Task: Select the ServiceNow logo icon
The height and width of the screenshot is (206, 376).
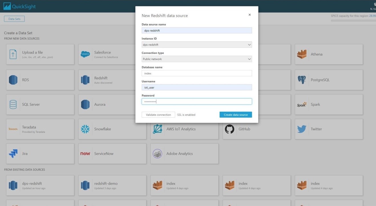Action: coord(85,154)
